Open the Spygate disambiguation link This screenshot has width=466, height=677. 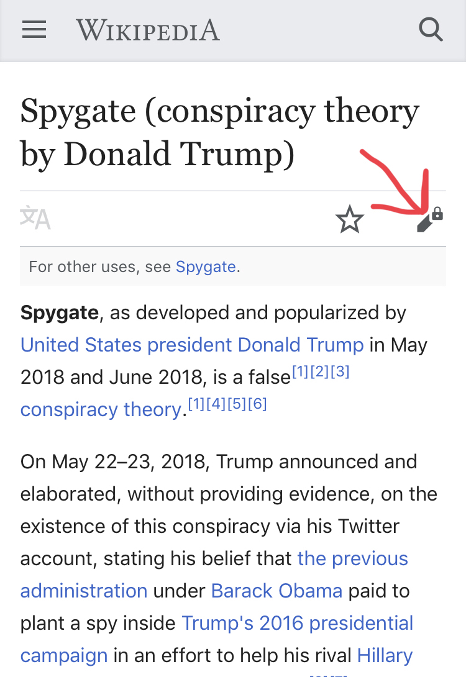[x=206, y=267]
